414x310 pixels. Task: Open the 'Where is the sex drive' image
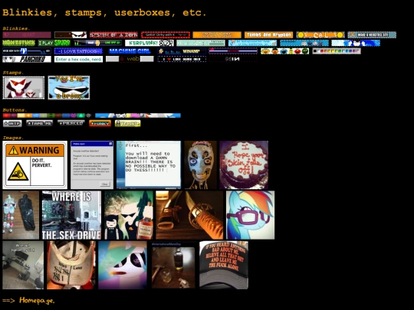pos(71,215)
